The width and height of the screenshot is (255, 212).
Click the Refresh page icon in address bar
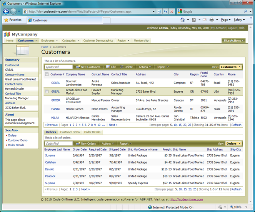(x=165, y=12)
